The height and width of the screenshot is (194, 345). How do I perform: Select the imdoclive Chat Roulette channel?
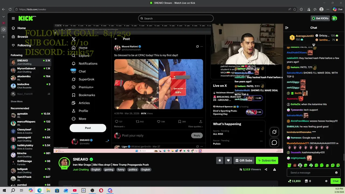pyautogui.click(x=30, y=86)
